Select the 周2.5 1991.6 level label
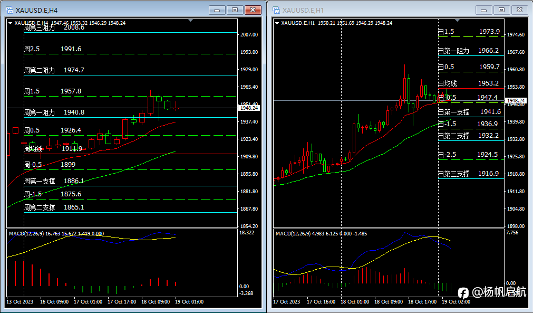The width and height of the screenshot is (533, 313). click(x=53, y=49)
